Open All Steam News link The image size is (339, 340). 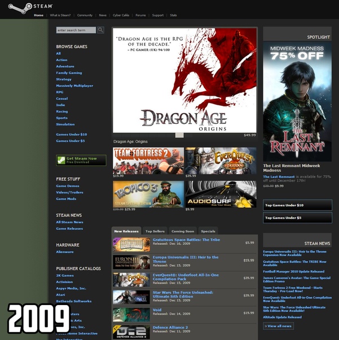69,222
